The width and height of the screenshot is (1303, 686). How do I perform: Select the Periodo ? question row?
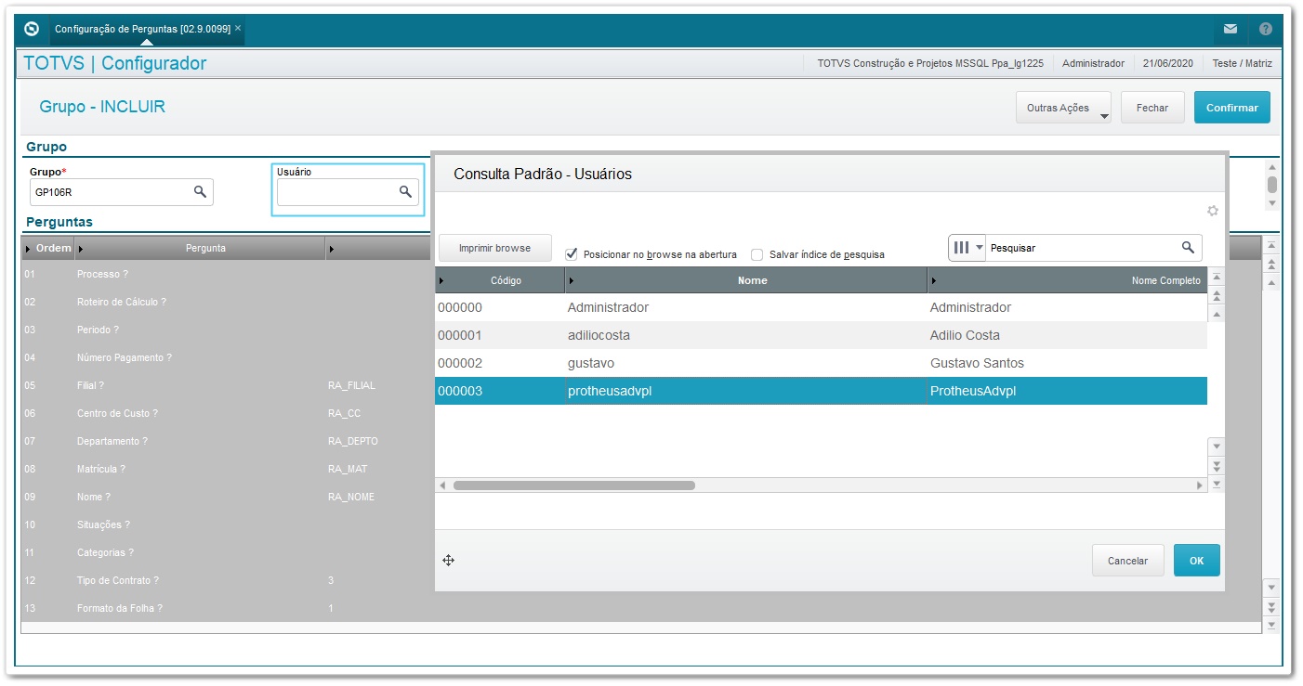(x=226, y=330)
